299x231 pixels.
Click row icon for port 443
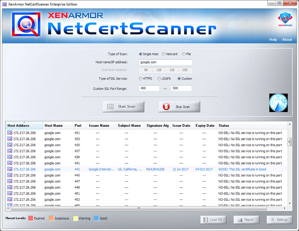[10, 169]
